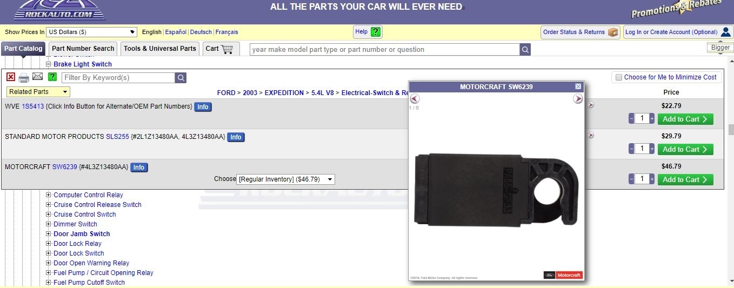Go to next image in Motorcraft SW6239 popup
734x288 pixels.
(578, 98)
